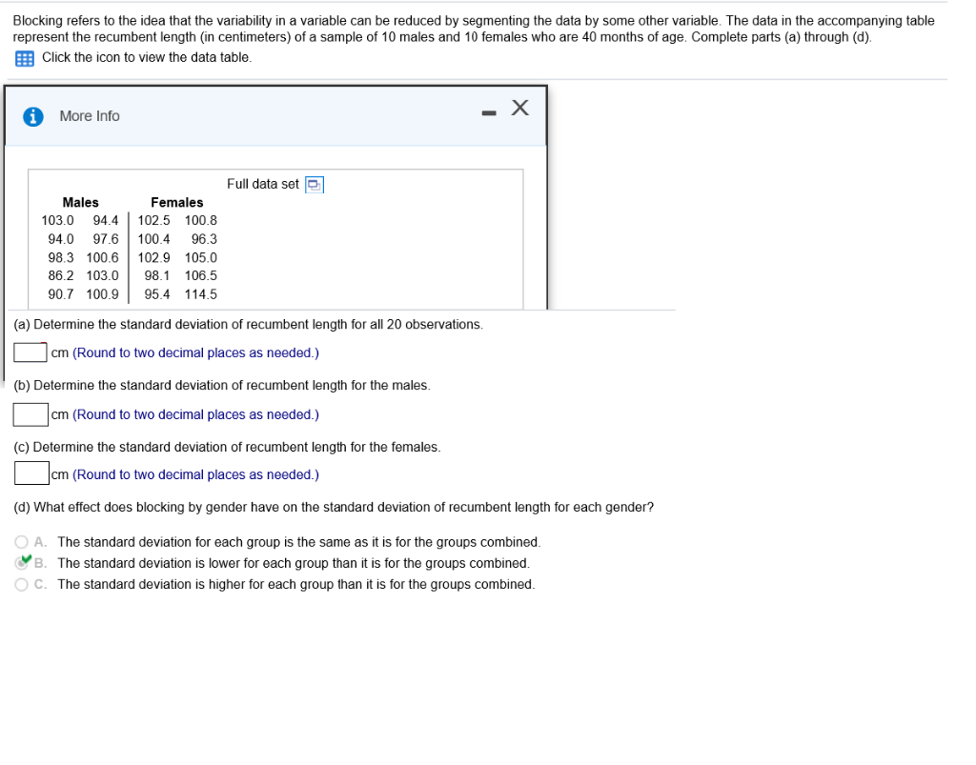Close the More Info dialog
976x765 pixels.
518,109
